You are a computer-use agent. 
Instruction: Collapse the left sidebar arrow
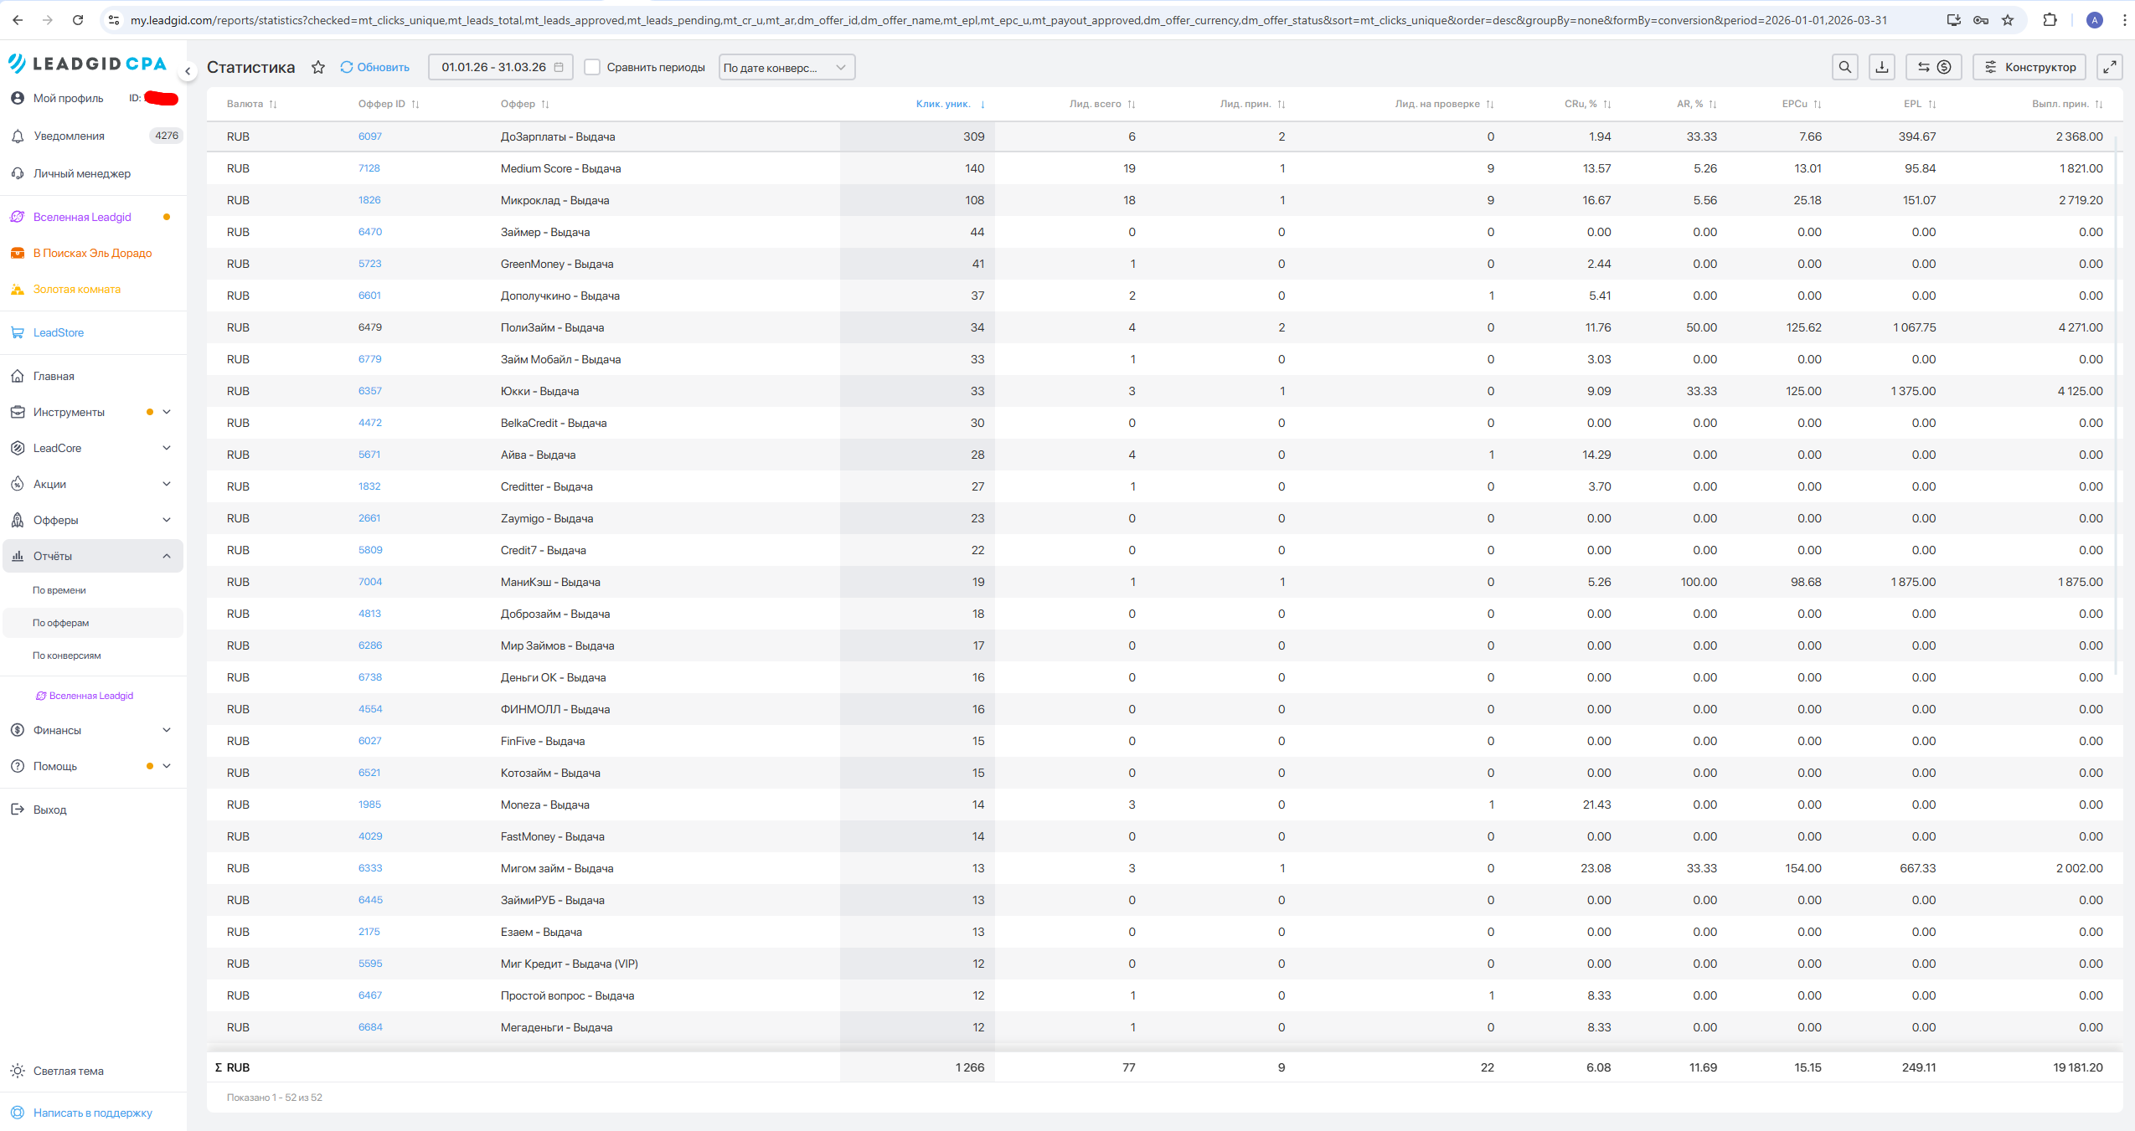(188, 72)
